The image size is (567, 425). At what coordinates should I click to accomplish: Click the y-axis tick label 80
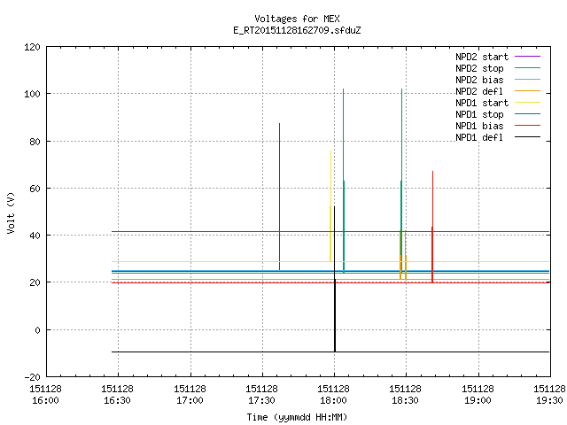tap(35, 142)
